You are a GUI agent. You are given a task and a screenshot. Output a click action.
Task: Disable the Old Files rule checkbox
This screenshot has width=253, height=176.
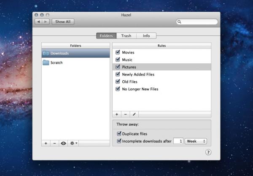pos(118,81)
